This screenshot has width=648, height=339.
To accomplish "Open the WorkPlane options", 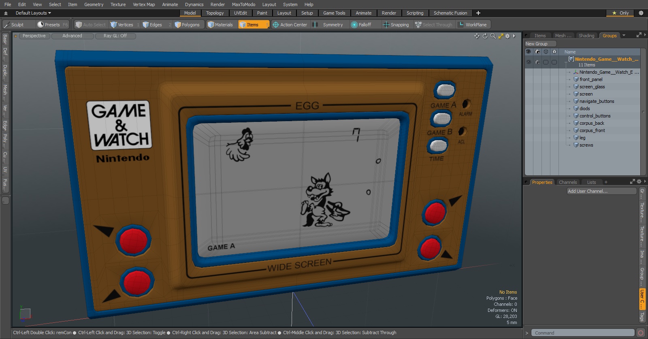I will (473, 25).
